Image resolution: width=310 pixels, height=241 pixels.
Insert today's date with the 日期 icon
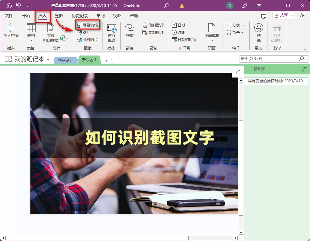point(178,25)
